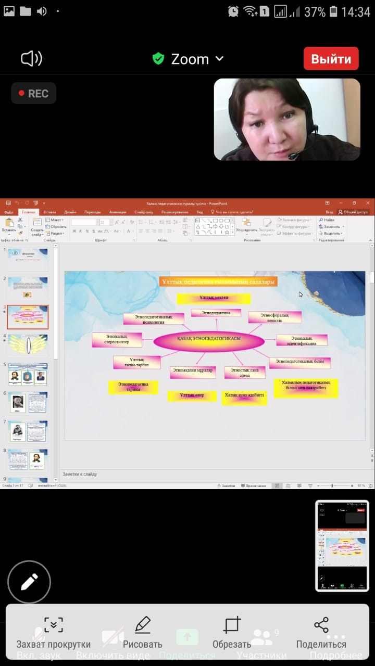Select slide 1 thumbnail

point(28,259)
